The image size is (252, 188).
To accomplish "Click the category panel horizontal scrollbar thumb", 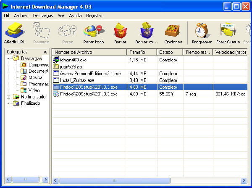I will [26, 179].
